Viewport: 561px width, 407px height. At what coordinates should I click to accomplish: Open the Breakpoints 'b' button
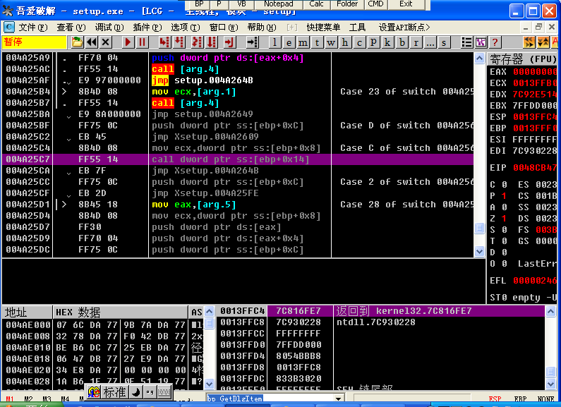click(x=402, y=42)
